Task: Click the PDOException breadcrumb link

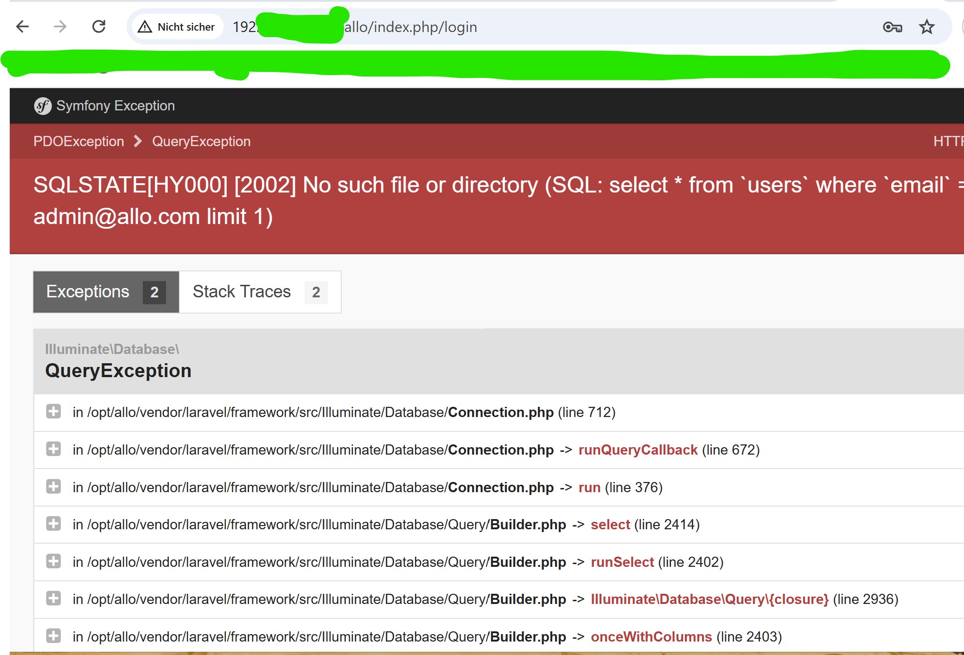Action: (x=79, y=141)
